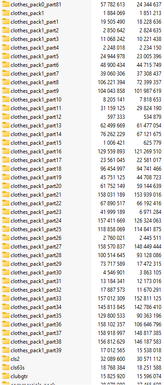Select the clubgtr folder icon

coord(5,376)
